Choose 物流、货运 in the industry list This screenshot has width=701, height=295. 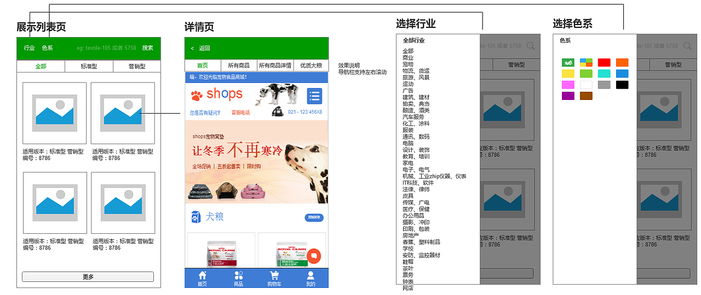416,71
